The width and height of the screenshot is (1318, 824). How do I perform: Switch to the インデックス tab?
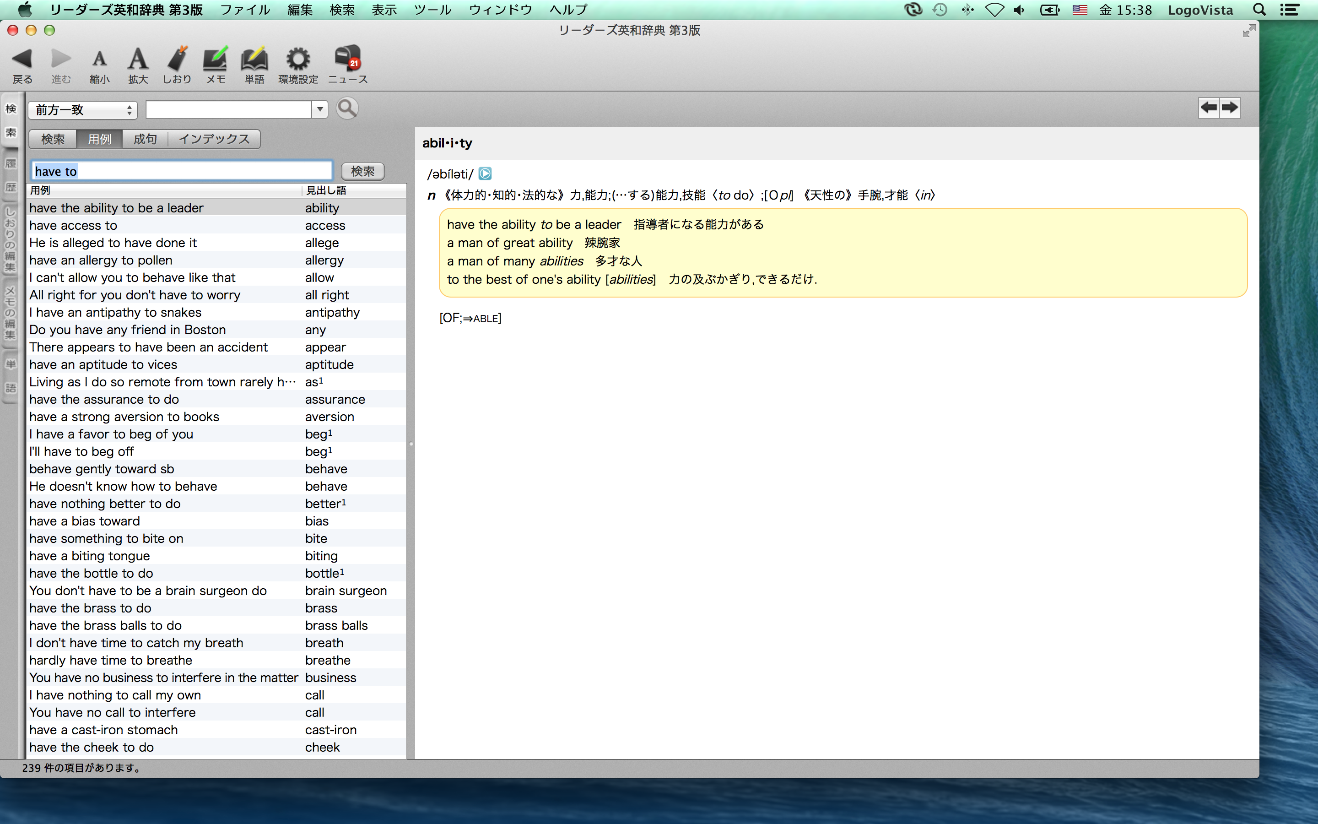[214, 139]
